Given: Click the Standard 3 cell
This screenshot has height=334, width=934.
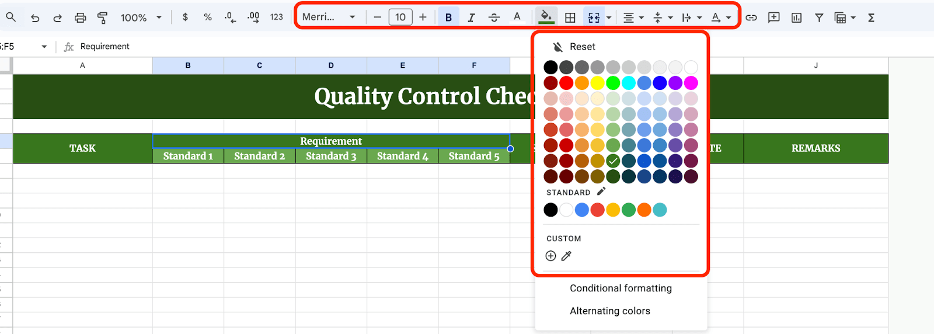Looking at the screenshot, I should (331, 156).
